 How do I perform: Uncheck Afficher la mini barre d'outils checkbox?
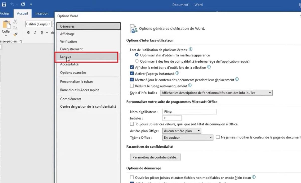(132, 68)
